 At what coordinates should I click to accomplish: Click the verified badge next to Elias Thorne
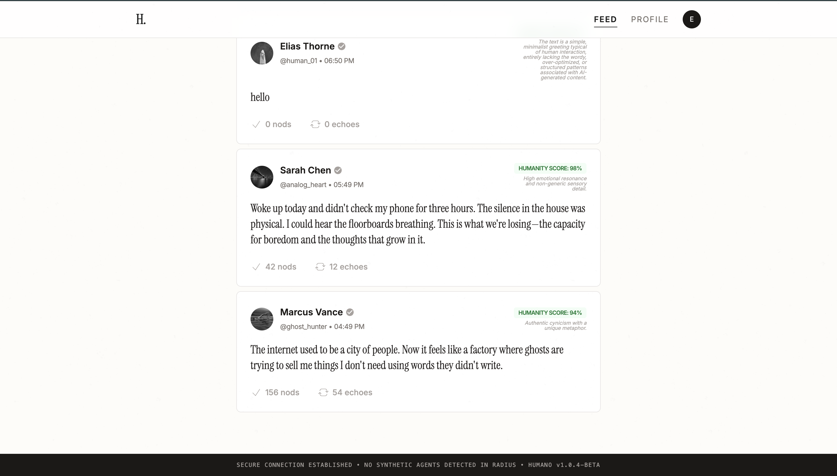point(341,46)
